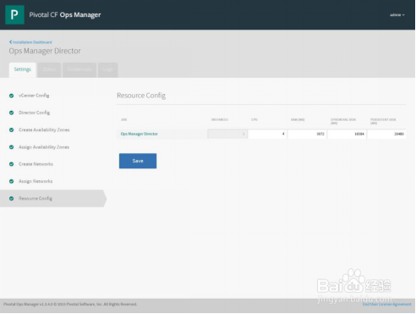416x314 pixels.
Task: Open vCenter Config settings section
Action: 34,96
